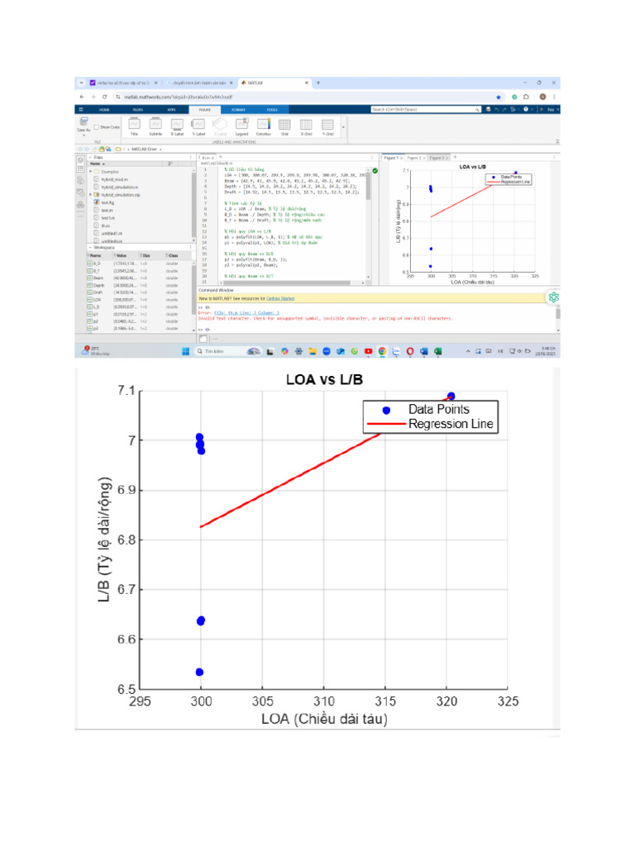Click the browser address bar URL
Viewport: 635px width, 846px height.
tap(179, 97)
